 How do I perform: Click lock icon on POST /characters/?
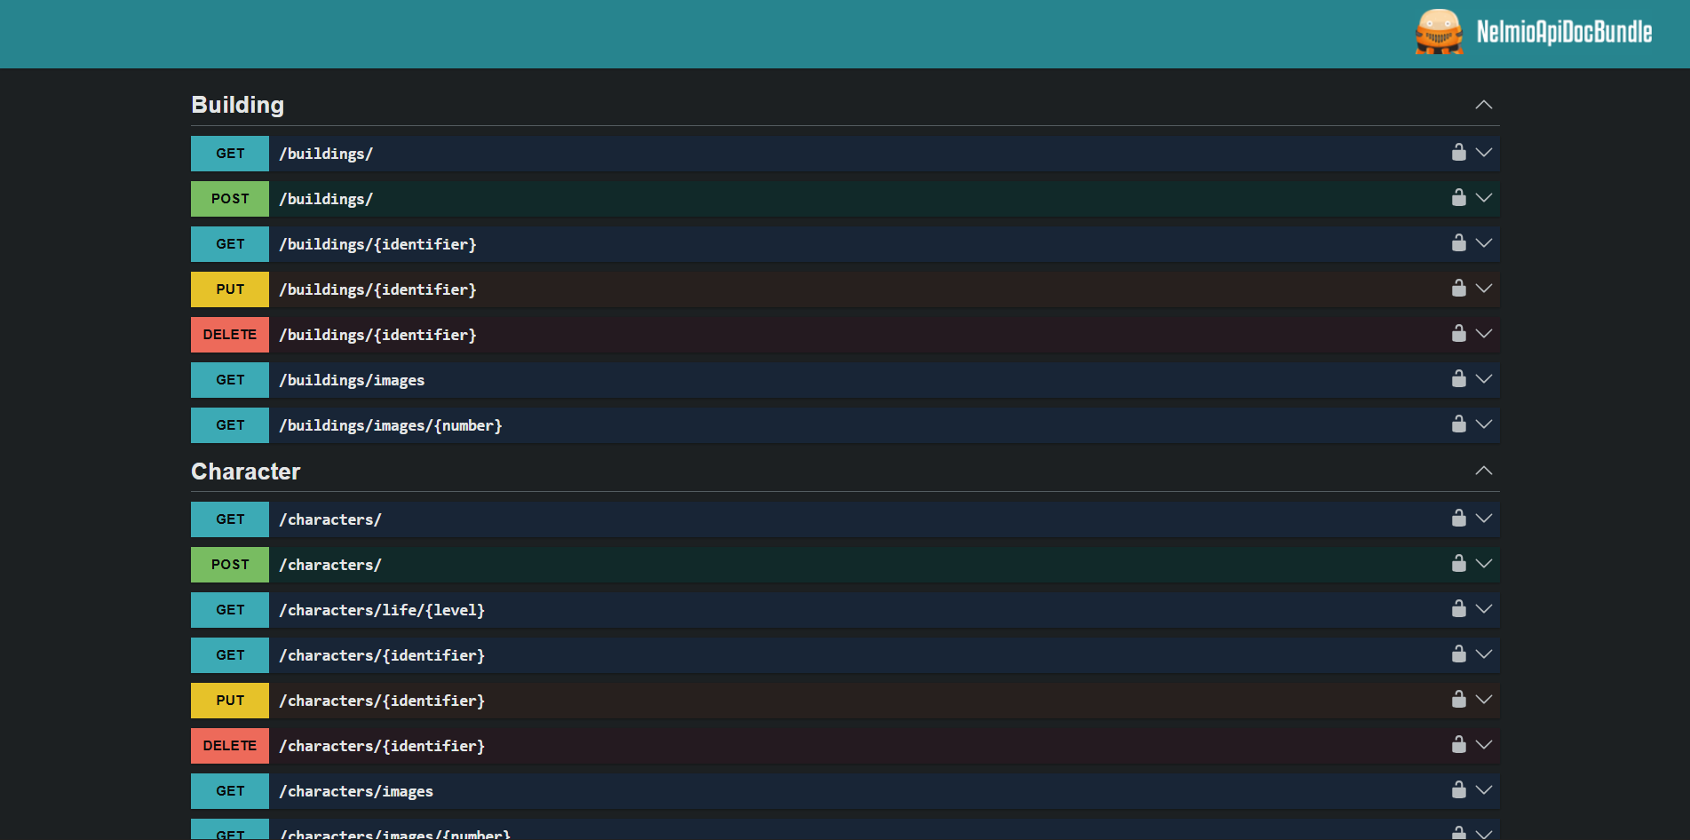pyautogui.click(x=1458, y=563)
